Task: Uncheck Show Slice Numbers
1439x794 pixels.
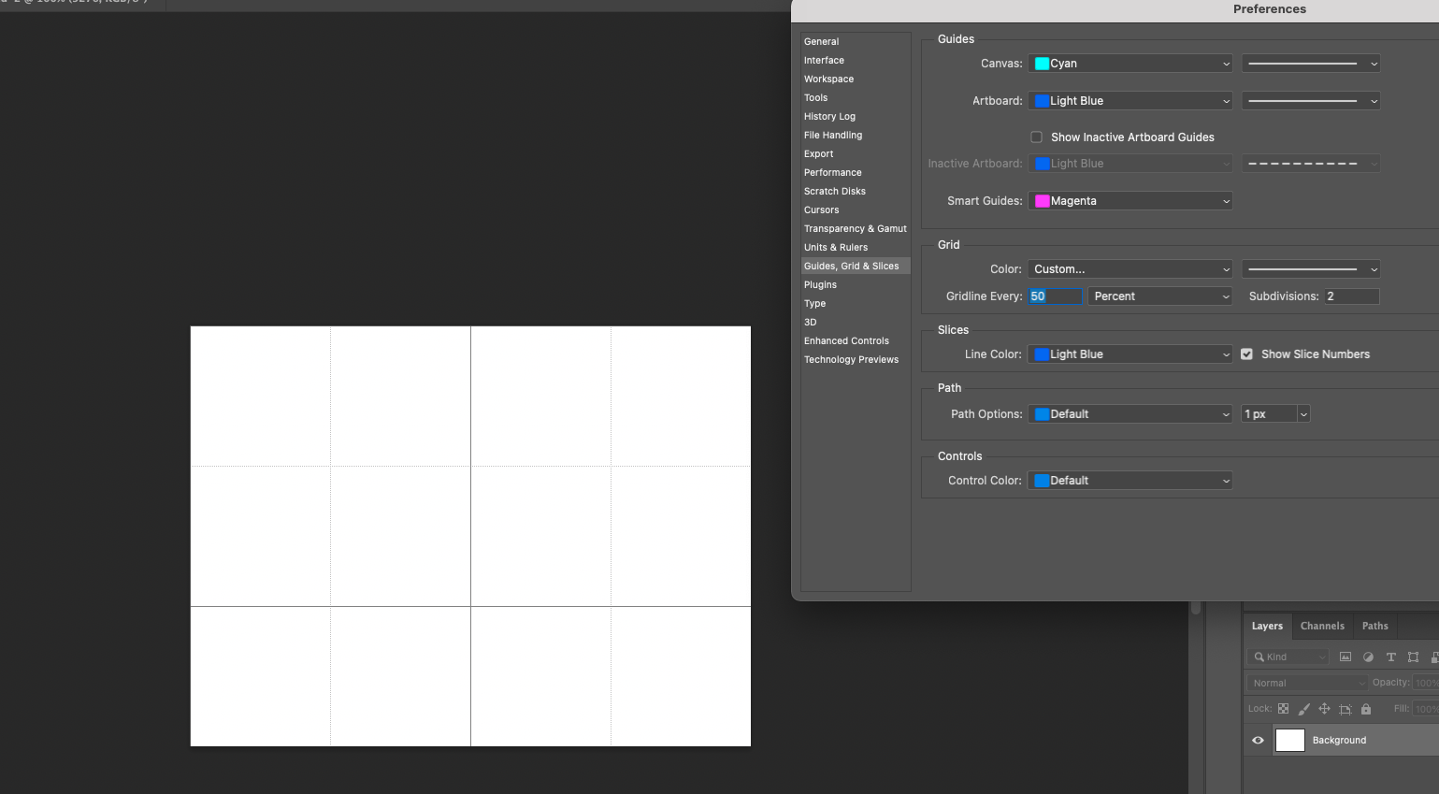Action: tap(1247, 354)
